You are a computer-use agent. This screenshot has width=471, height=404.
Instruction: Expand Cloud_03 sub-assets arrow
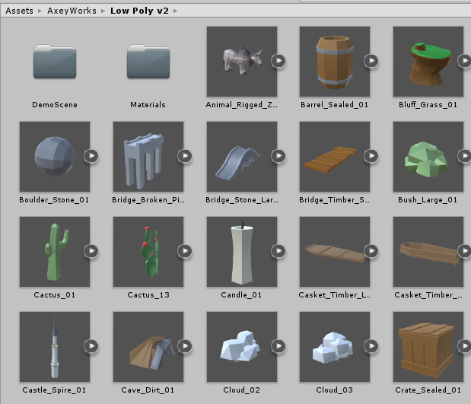point(371,346)
